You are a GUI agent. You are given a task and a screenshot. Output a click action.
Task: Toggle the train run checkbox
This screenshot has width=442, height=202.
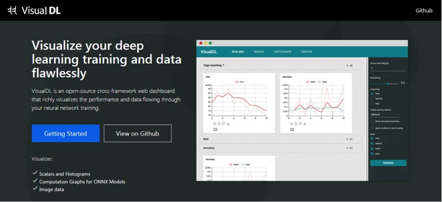(x=372, y=138)
